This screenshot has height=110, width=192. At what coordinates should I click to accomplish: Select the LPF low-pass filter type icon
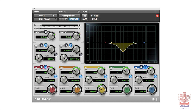[x=70, y=45]
